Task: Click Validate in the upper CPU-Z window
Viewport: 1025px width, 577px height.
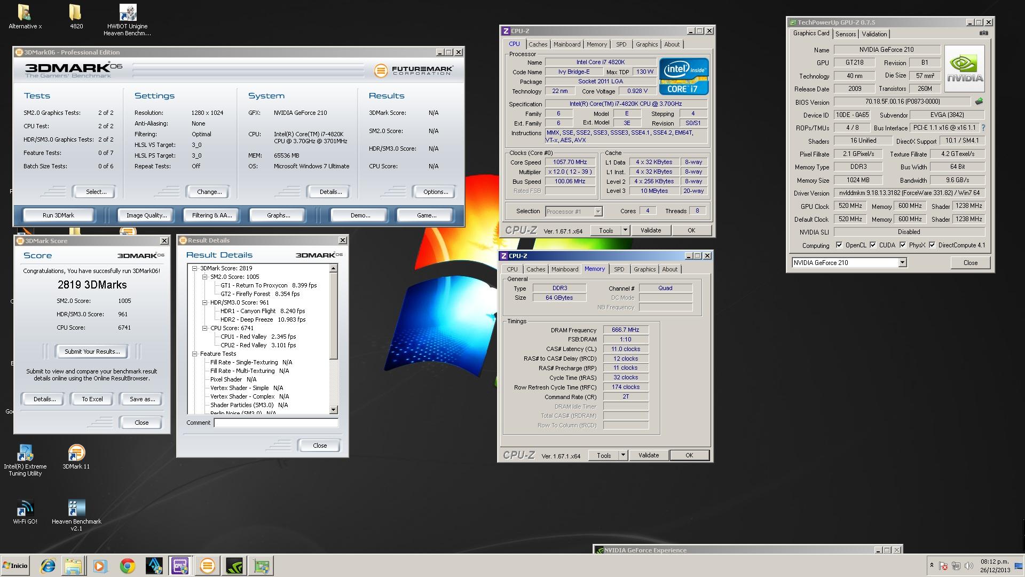Action: point(651,230)
